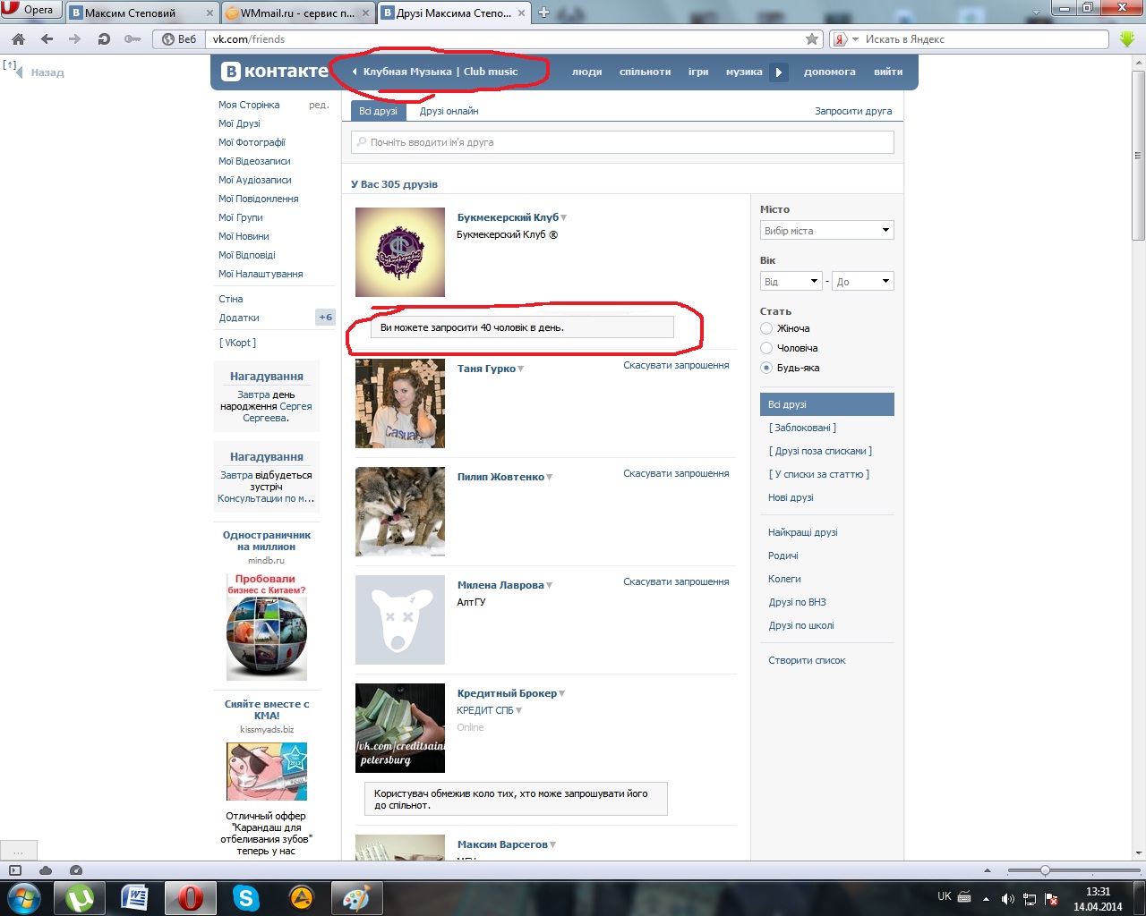Click the Запросити друга link

click(853, 111)
